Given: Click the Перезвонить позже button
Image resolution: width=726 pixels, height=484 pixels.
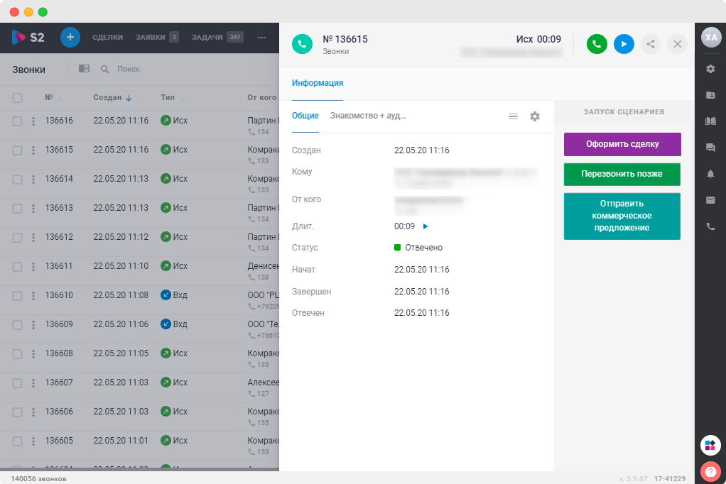Looking at the screenshot, I should pyautogui.click(x=622, y=174).
